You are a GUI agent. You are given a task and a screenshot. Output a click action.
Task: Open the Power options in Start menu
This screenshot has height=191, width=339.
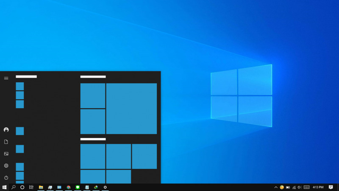(x=6, y=177)
